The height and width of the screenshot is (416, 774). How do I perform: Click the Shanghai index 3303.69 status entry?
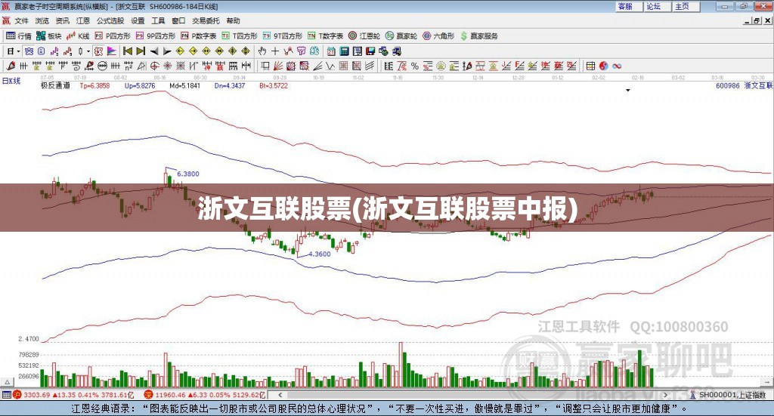pyautogui.click(x=74, y=395)
